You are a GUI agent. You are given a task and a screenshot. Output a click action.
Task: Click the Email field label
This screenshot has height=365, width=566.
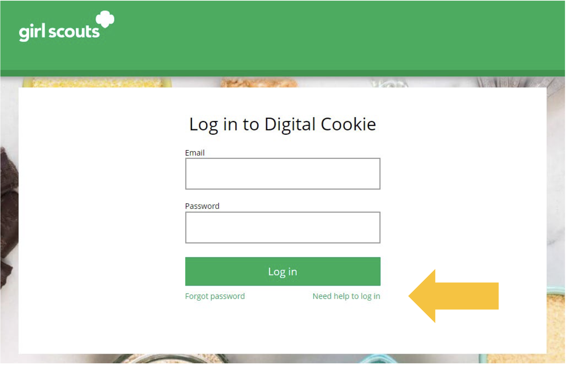point(195,153)
